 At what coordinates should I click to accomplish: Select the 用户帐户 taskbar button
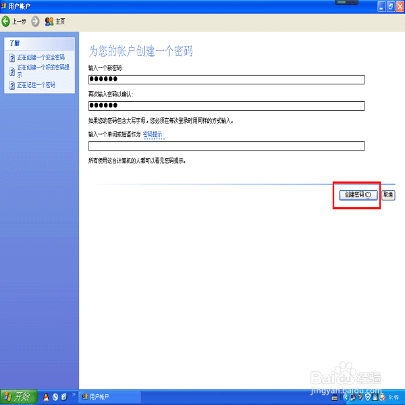[x=110, y=397]
